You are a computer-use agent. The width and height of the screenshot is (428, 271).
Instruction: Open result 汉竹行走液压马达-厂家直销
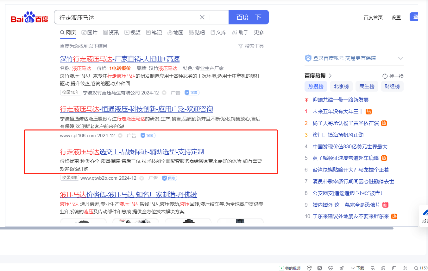120,59
